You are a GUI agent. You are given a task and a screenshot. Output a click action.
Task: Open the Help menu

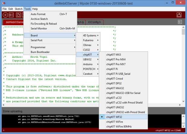coord(35,9)
